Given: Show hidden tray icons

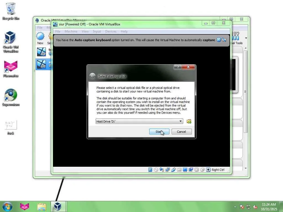Looking at the screenshot, I should tap(235, 207).
